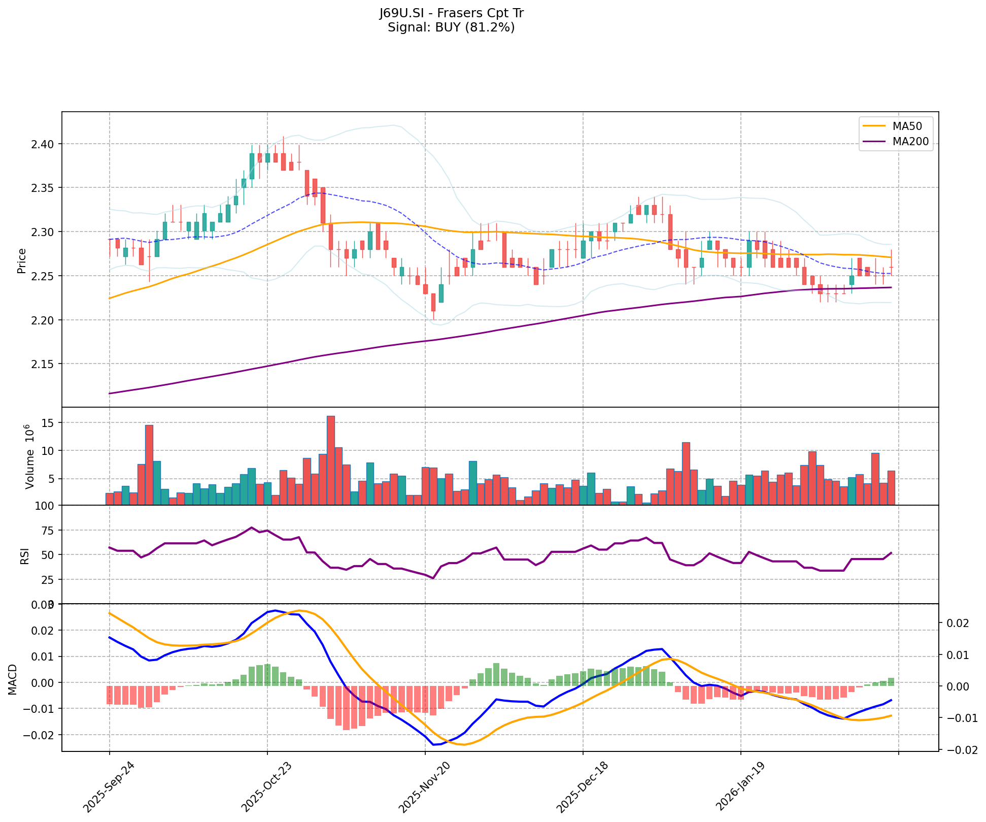
Task: Click the Signal: BUY (81.2%) text
Action: coord(451,27)
